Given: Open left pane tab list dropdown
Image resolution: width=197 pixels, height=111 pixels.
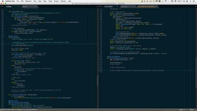Looking at the screenshot, I should click(97, 6).
